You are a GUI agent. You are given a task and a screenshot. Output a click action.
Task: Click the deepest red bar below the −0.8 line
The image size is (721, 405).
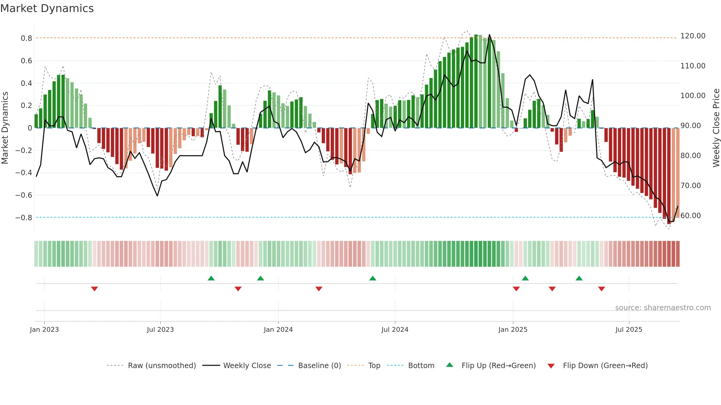(669, 176)
